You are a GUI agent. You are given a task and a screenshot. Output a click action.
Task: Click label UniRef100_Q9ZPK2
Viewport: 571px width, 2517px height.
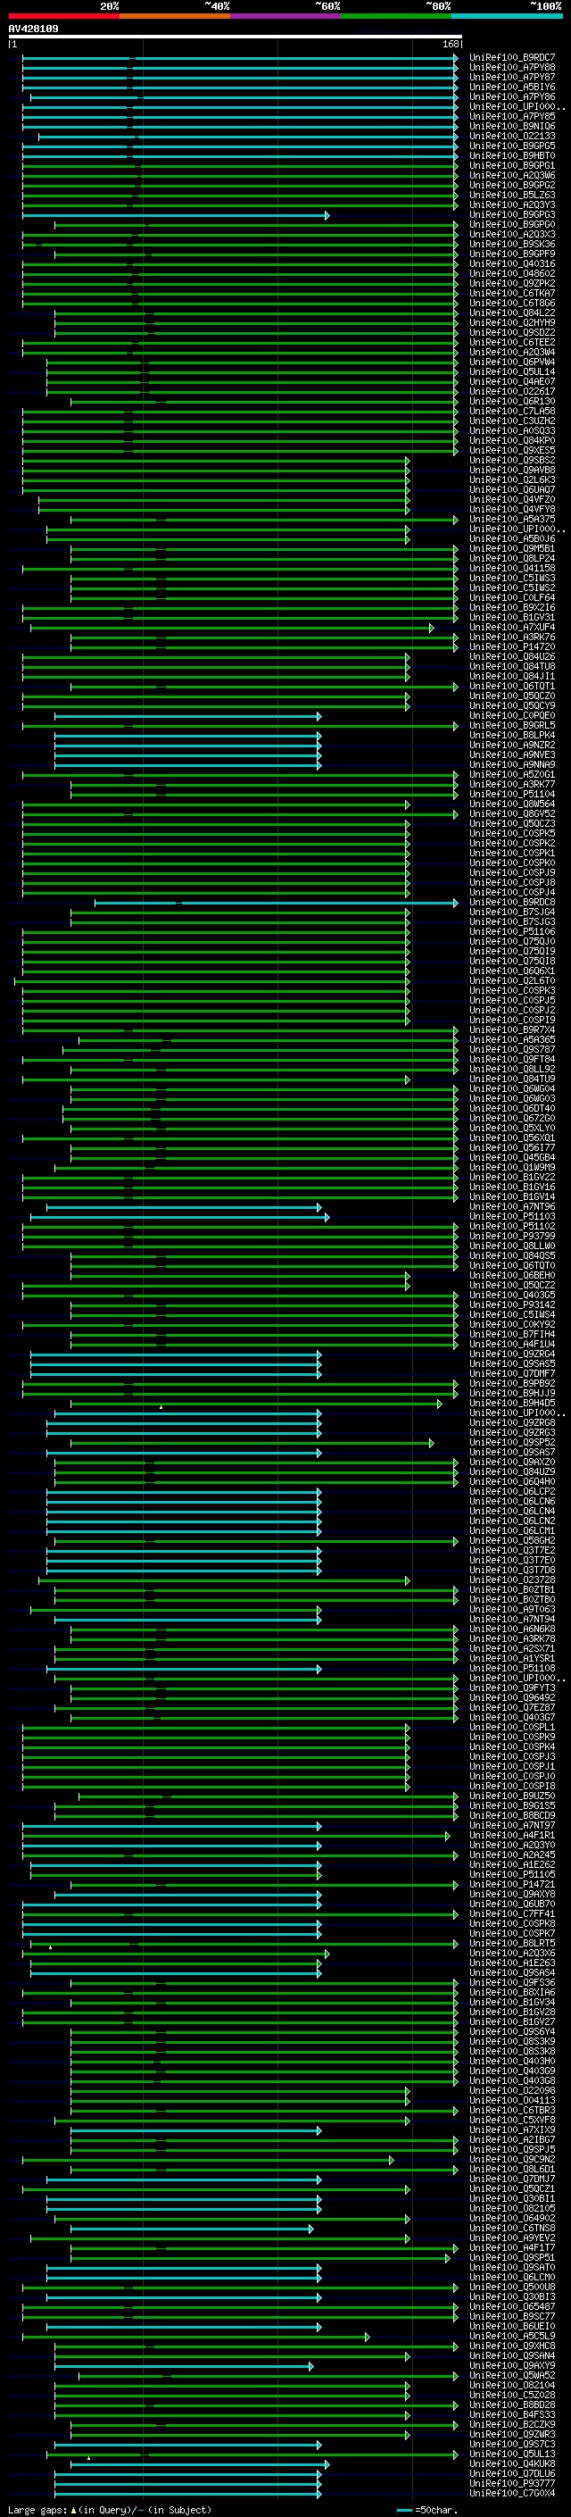512,283
